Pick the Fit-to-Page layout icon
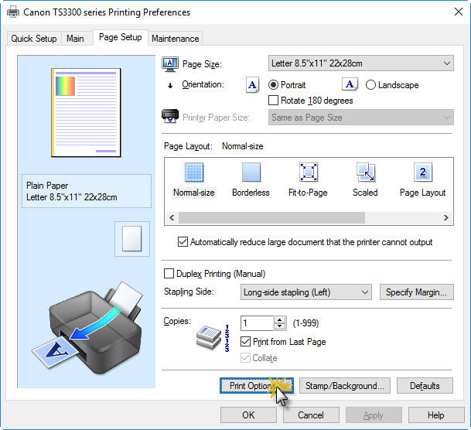The image size is (471, 430). pyautogui.click(x=308, y=172)
